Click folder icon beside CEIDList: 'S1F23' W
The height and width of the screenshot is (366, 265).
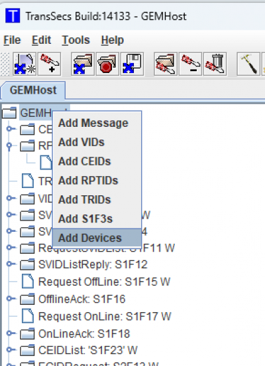[27, 350]
